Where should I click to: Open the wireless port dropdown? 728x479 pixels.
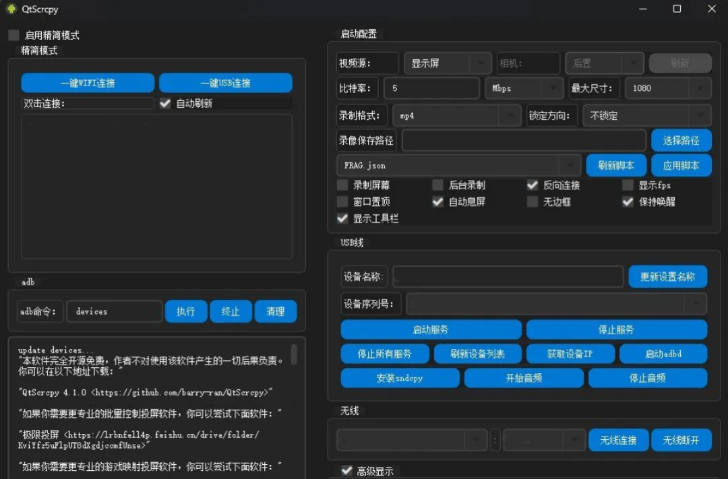tap(544, 440)
